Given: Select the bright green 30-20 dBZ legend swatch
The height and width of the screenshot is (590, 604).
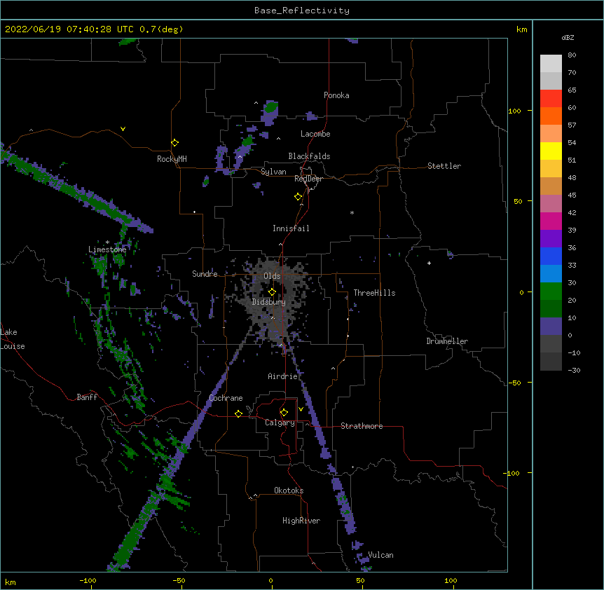Looking at the screenshot, I should pyautogui.click(x=551, y=291).
